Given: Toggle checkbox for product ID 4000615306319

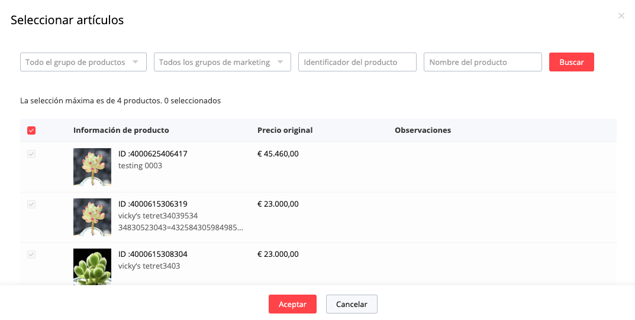Looking at the screenshot, I should [31, 204].
